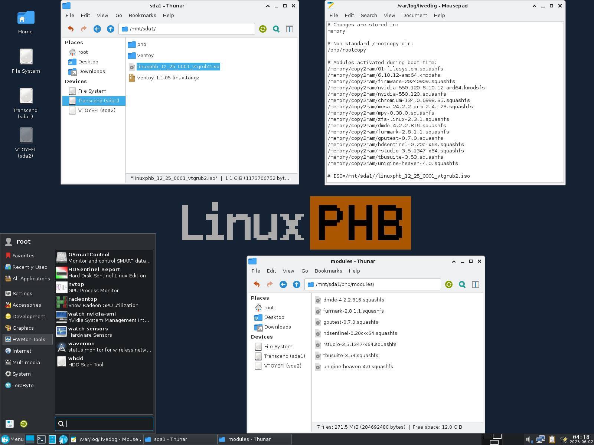Select ventoy-1.1.05-linux.tar.gz file
594x445 pixels.
[164, 78]
